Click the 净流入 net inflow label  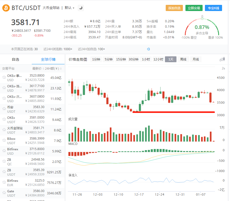[x=73, y=175]
